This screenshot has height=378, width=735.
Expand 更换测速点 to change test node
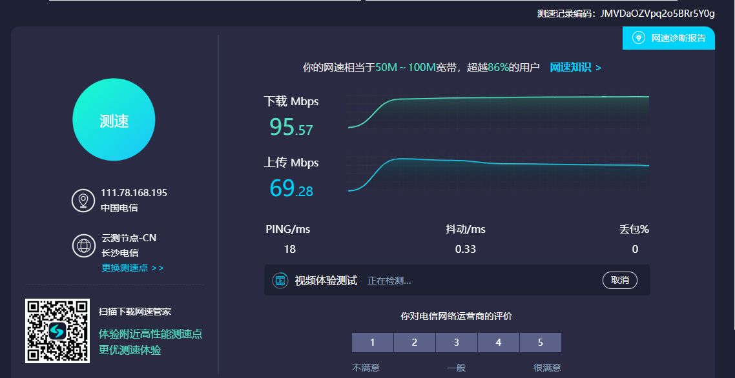(x=132, y=268)
